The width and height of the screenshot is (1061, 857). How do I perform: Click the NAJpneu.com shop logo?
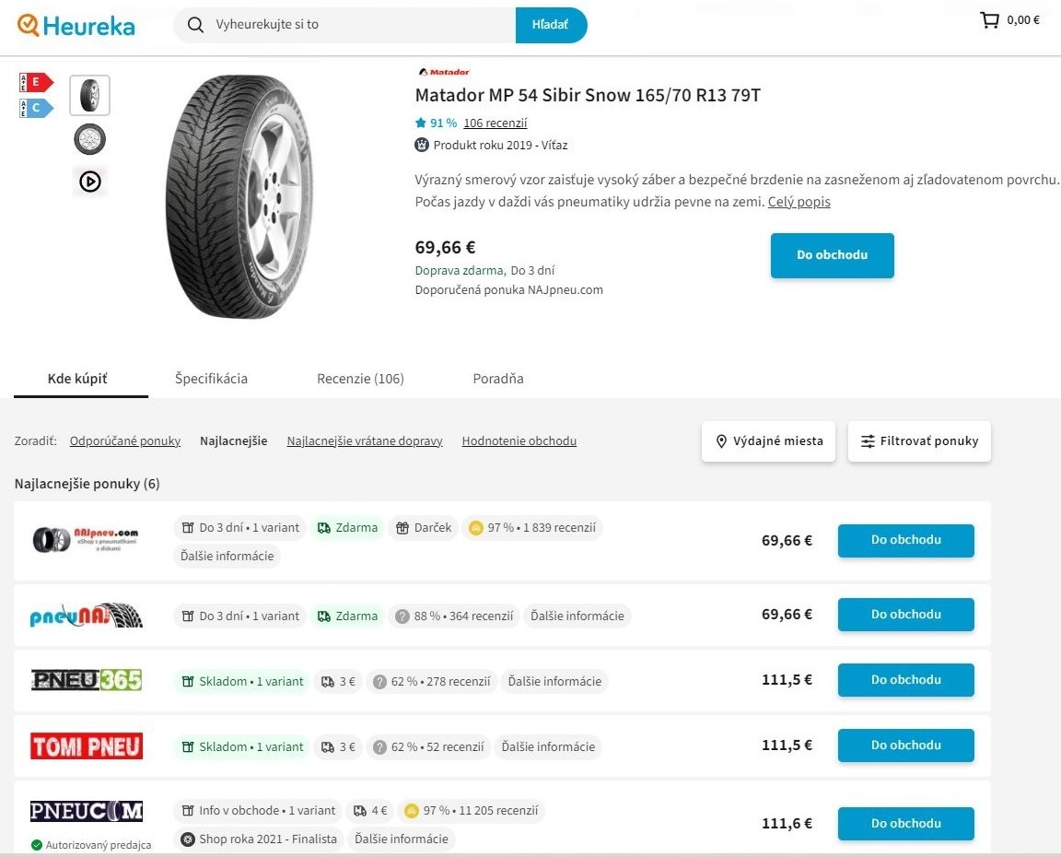point(86,540)
